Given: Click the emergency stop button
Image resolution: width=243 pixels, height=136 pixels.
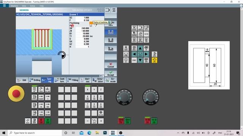Looking at the screenshot, I should pyautogui.click(x=16, y=94).
